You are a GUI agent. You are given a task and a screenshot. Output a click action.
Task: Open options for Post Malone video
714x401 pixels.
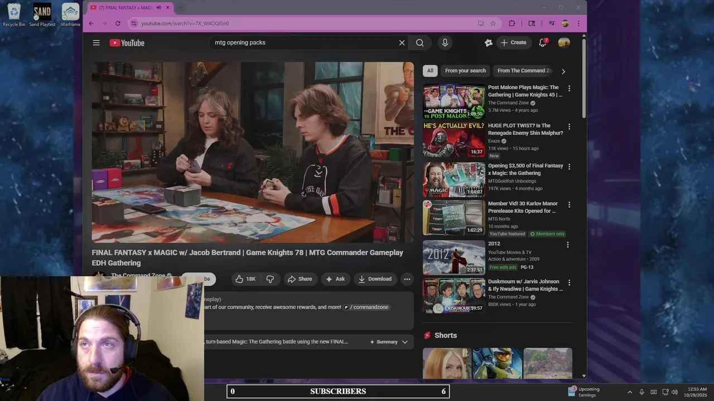(569, 88)
